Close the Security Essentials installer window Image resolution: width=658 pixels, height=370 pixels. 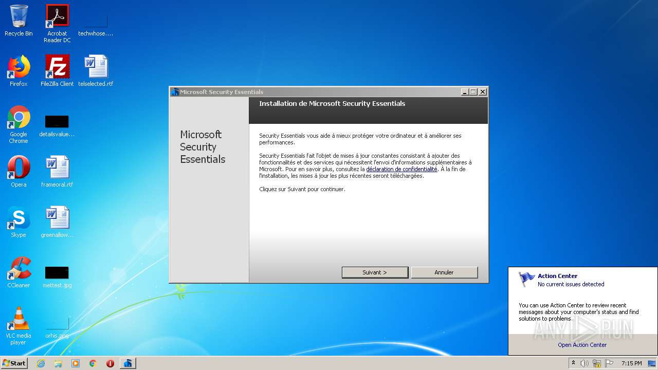(482, 92)
